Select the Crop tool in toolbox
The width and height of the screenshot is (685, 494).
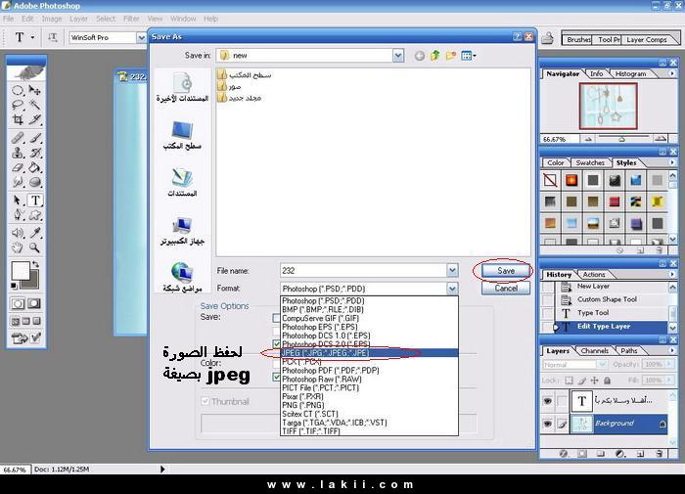tap(18, 118)
